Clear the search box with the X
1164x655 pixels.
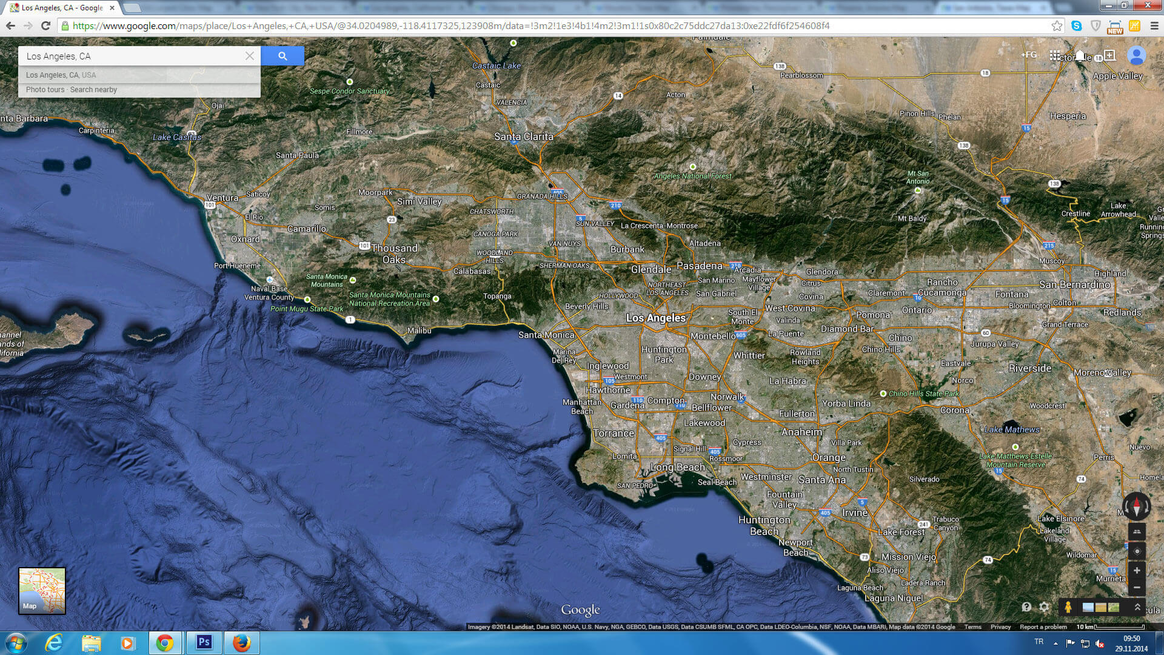tap(249, 56)
